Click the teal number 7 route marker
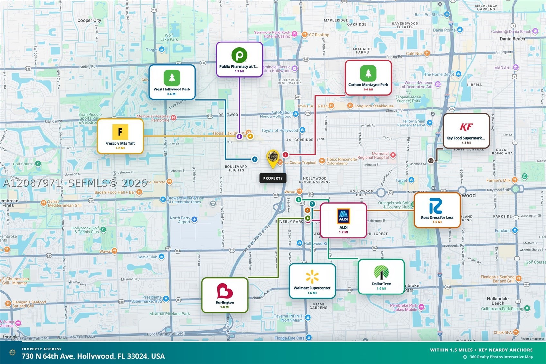 (x=312, y=204)
